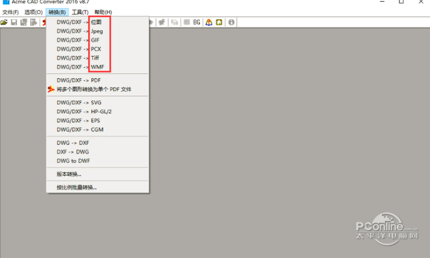Maximize the Acme CAD Converter window
Screen dimensions: 430x258
[x=401, y=2]
